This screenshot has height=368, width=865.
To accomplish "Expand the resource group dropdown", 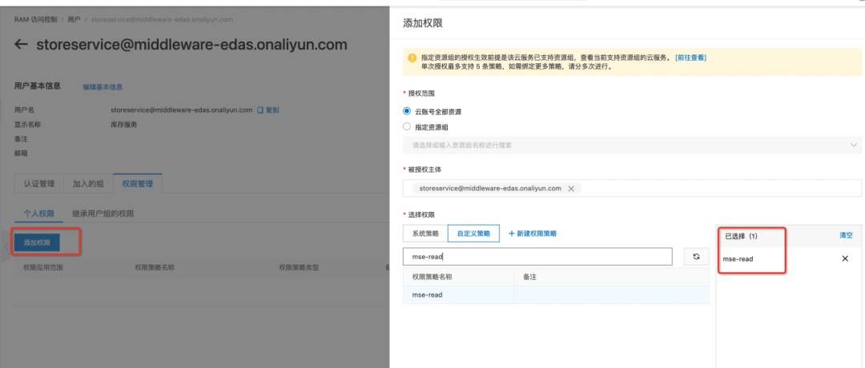I will click(x=853, y=145).
